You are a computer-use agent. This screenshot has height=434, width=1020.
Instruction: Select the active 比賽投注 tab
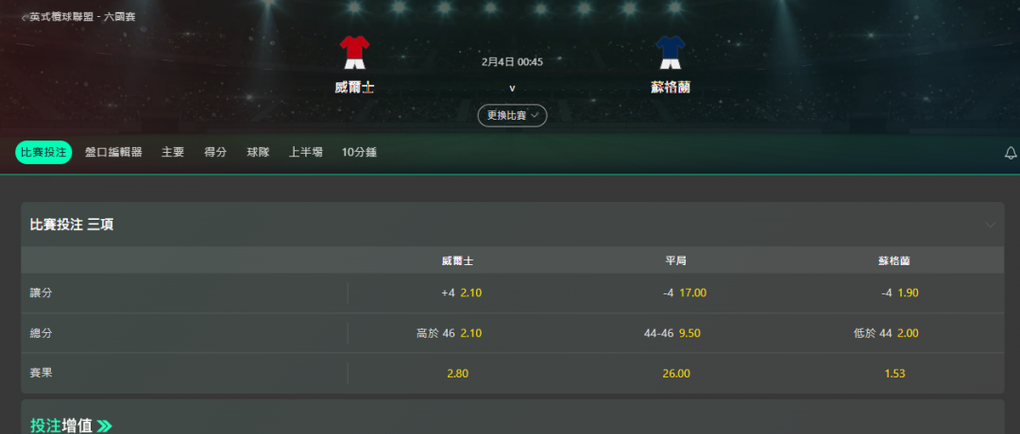coord(43,153)
